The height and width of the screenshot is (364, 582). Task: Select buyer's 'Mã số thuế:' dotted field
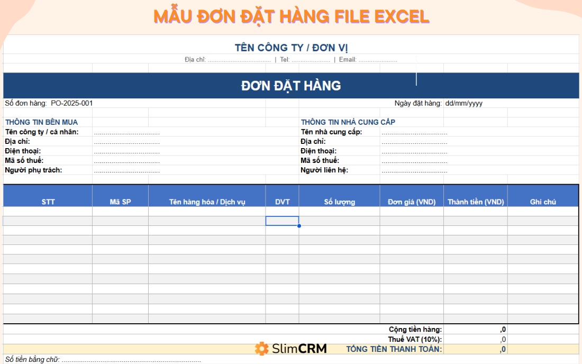(x=126, y=161)
